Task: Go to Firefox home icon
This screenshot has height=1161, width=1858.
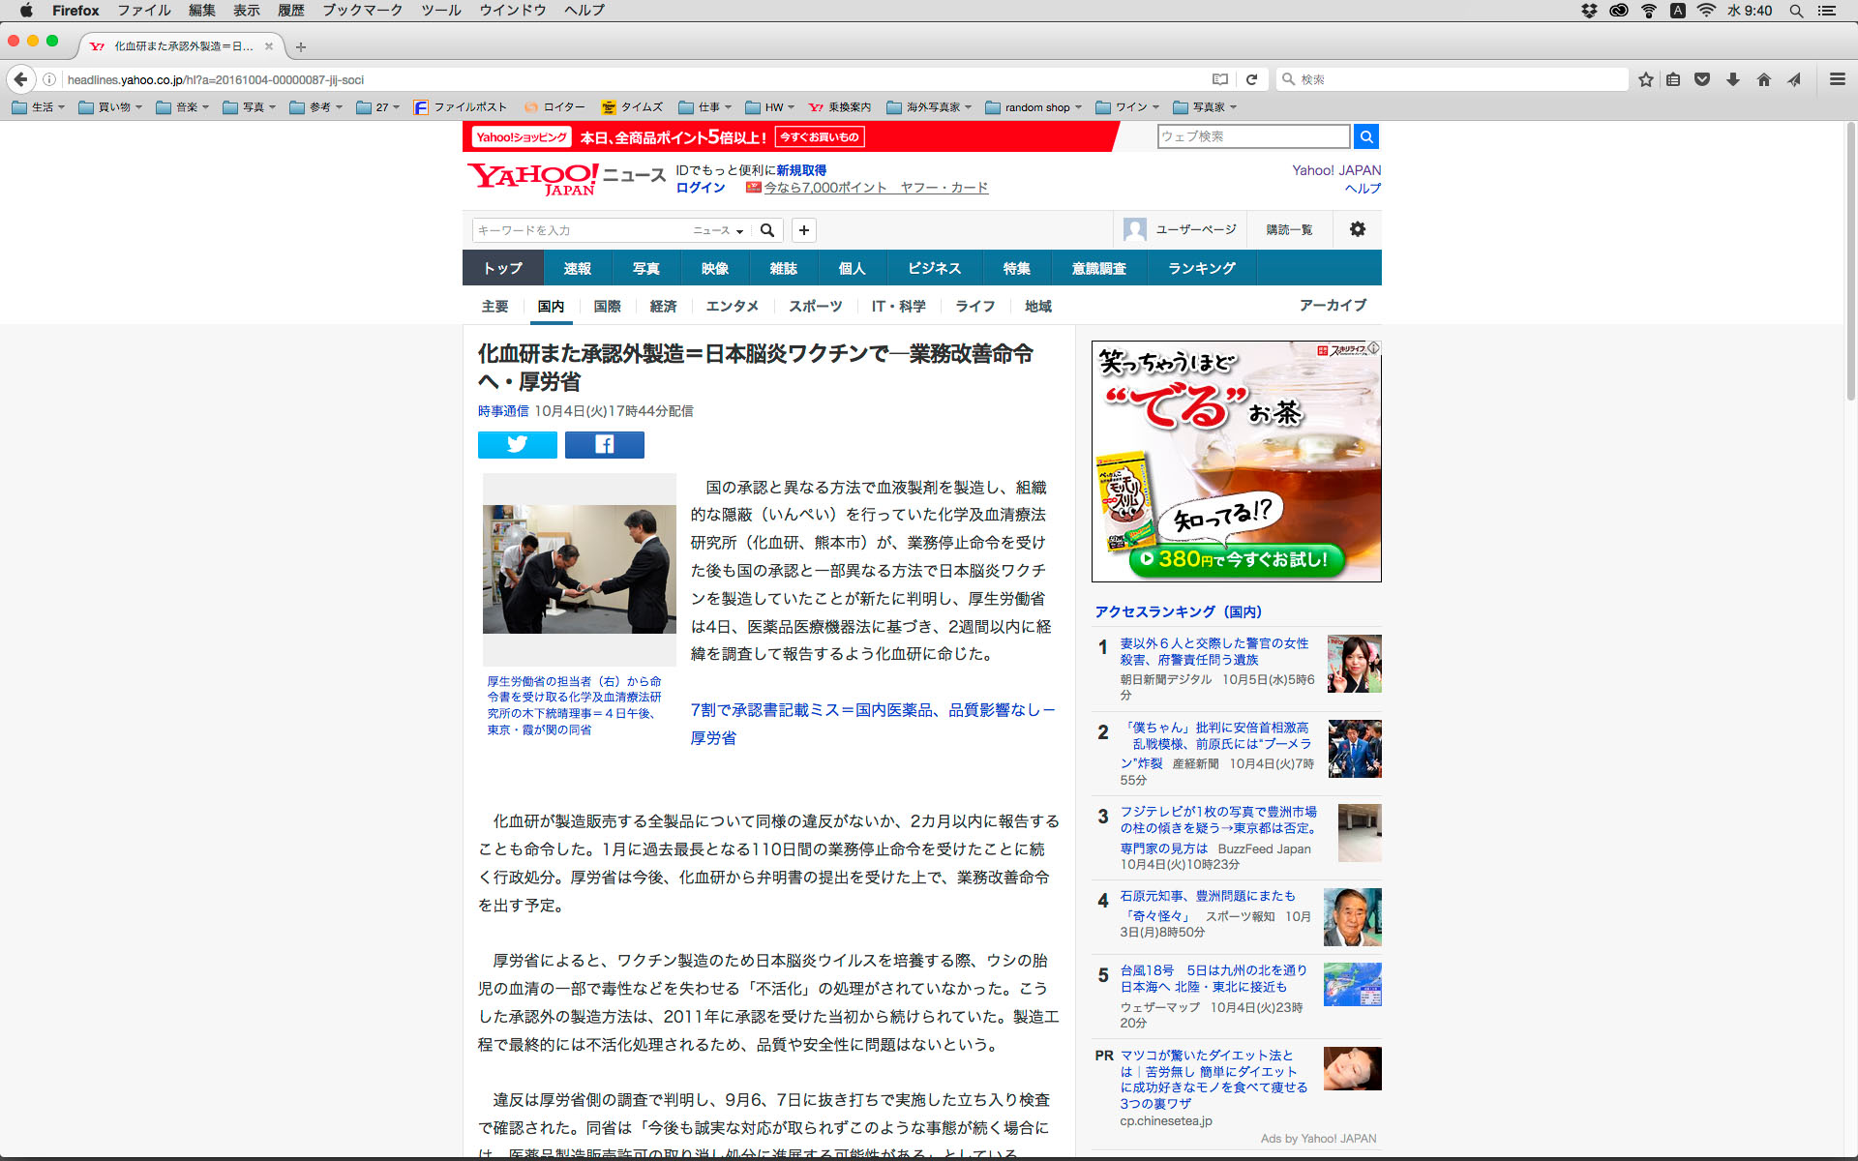Action: [x=1764, y=79]
